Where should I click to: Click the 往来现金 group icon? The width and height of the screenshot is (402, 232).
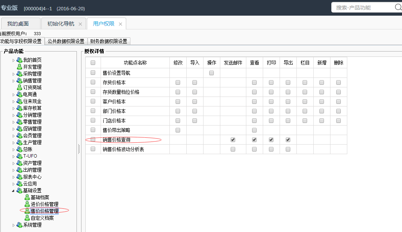pos(19,101)
